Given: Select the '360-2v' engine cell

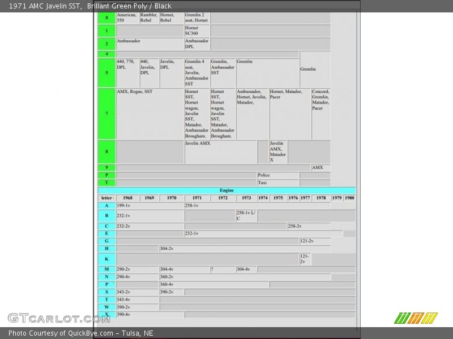Looking at the screenshot, I should click(x=245, y=277).
